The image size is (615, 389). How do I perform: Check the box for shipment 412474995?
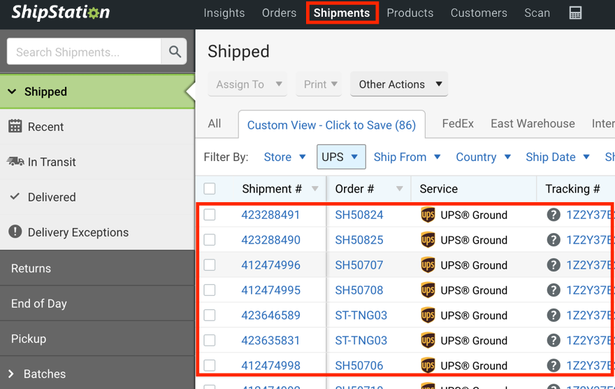210,290
